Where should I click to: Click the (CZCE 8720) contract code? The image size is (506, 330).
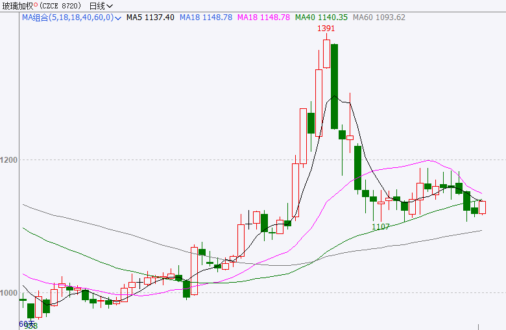click(60, 6)
